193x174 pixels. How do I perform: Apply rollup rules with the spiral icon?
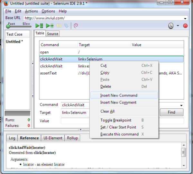click(76, 26)
